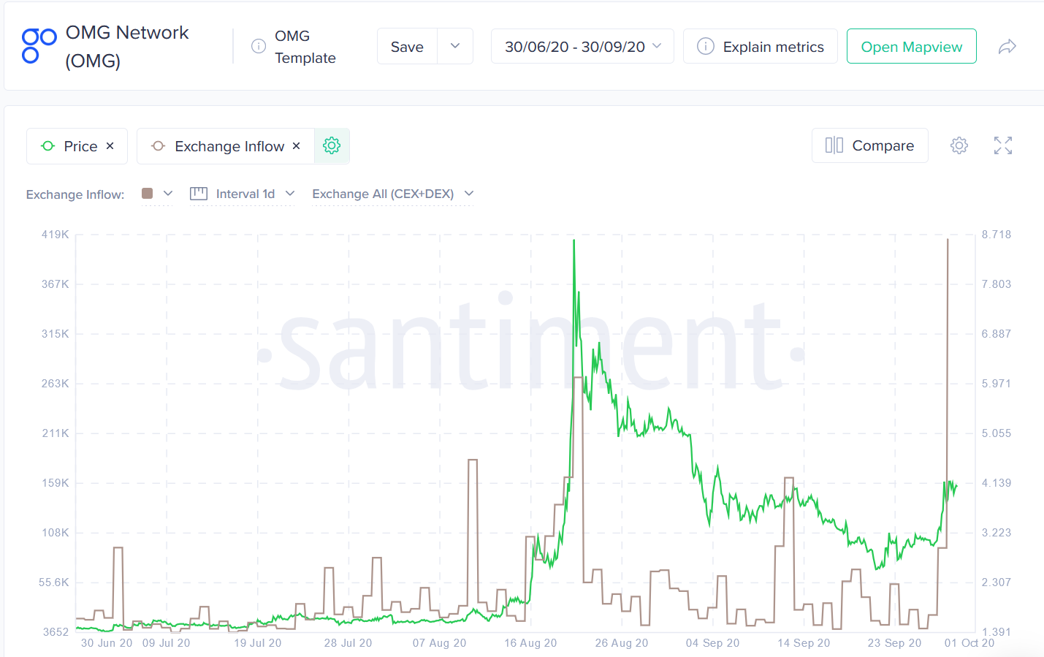Screen dimensions: 1044x657
Task: Click the 16 Aug 20 axis label
Action: [530, 643]
